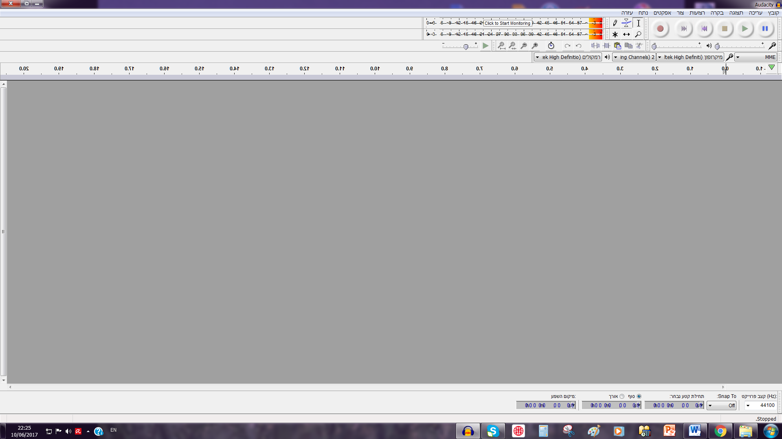This screenshot has height=439, width=782.
Task: Open Skype from the taskbar
Action: [x=493, y=431]
